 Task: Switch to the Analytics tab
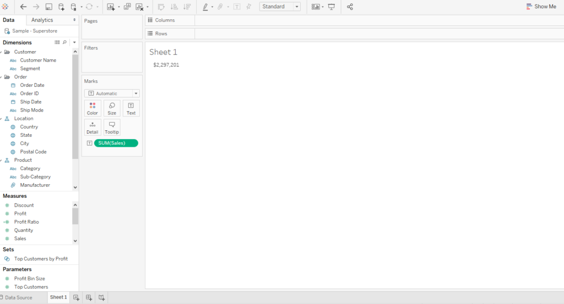pyautogui.click(x=42, y=20)
